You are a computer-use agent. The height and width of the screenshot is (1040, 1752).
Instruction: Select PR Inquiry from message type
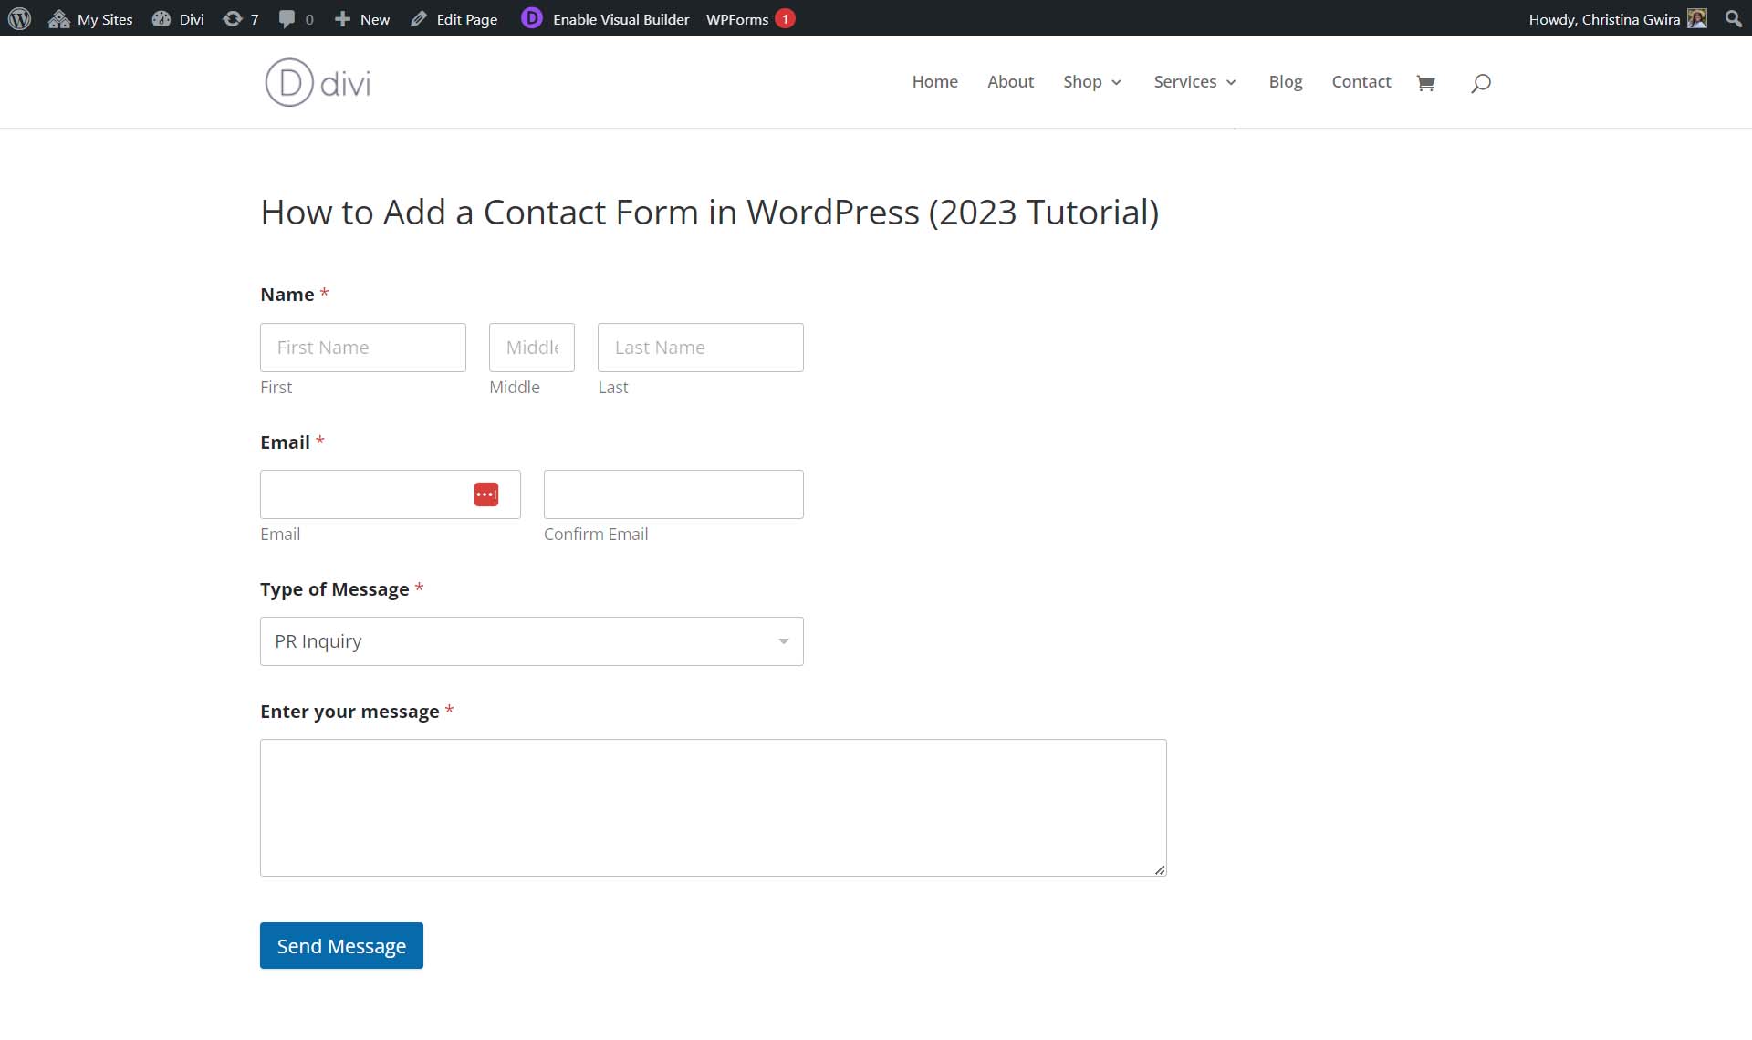[531, 640]
